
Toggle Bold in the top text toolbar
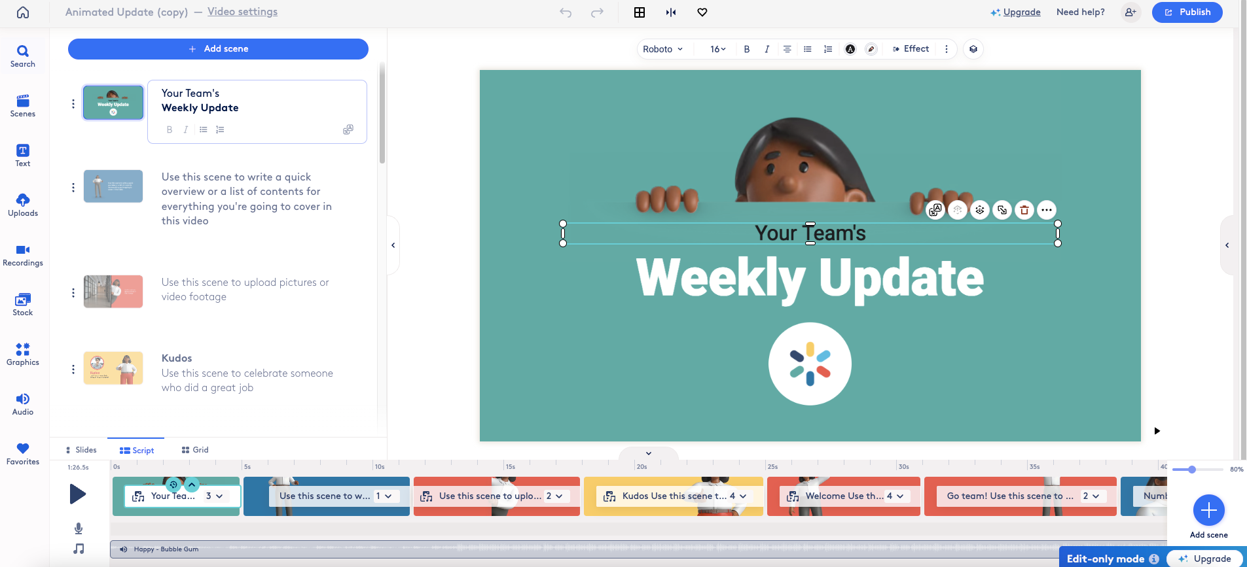pyautogui.click(x=746, y=49)
